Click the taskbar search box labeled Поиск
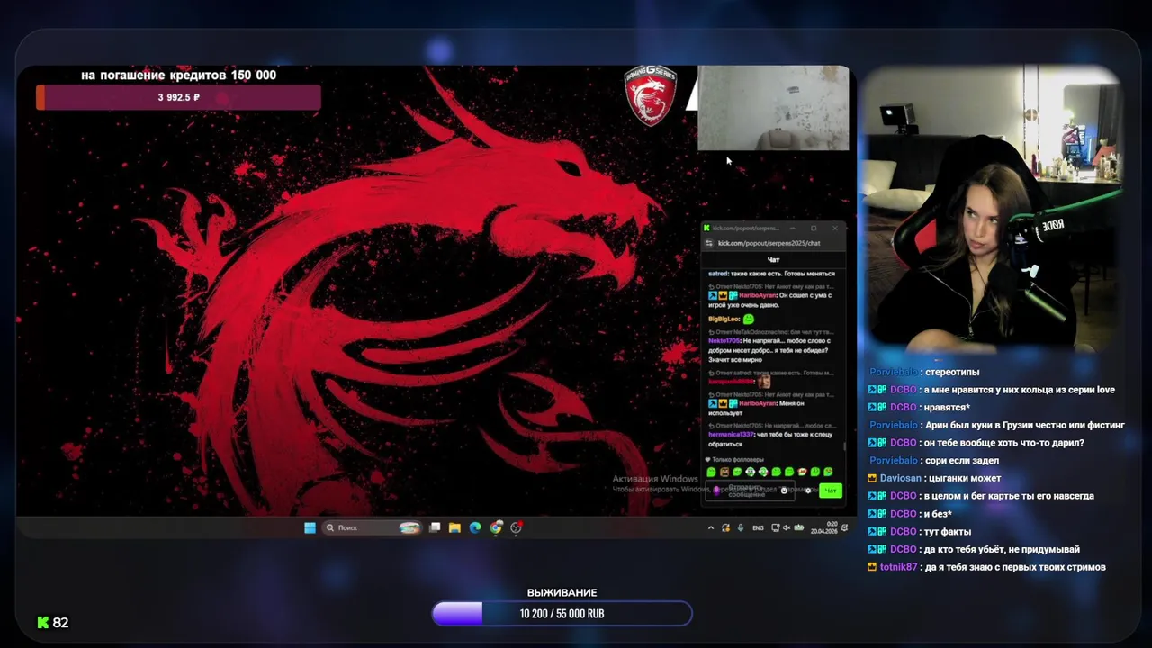Image resolution: width=1152 pixels, height=648 pixels. point(372,527)
